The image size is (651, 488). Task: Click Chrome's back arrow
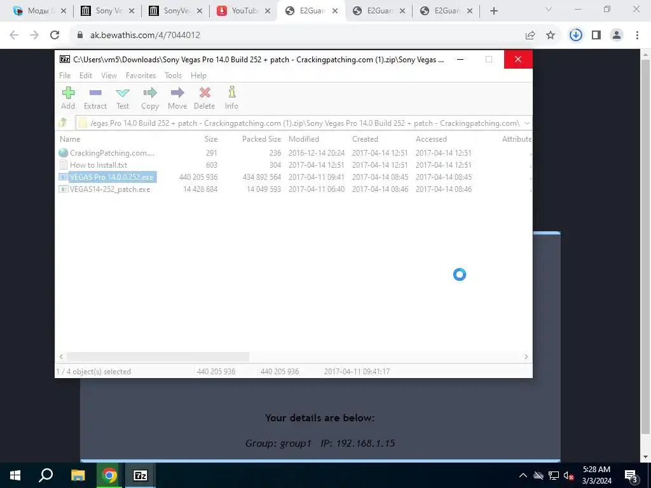(14, 35)
